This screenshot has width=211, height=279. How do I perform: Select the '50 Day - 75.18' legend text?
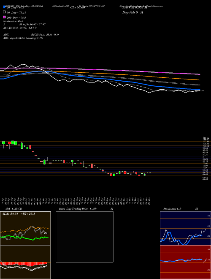(x=16, y=12)
